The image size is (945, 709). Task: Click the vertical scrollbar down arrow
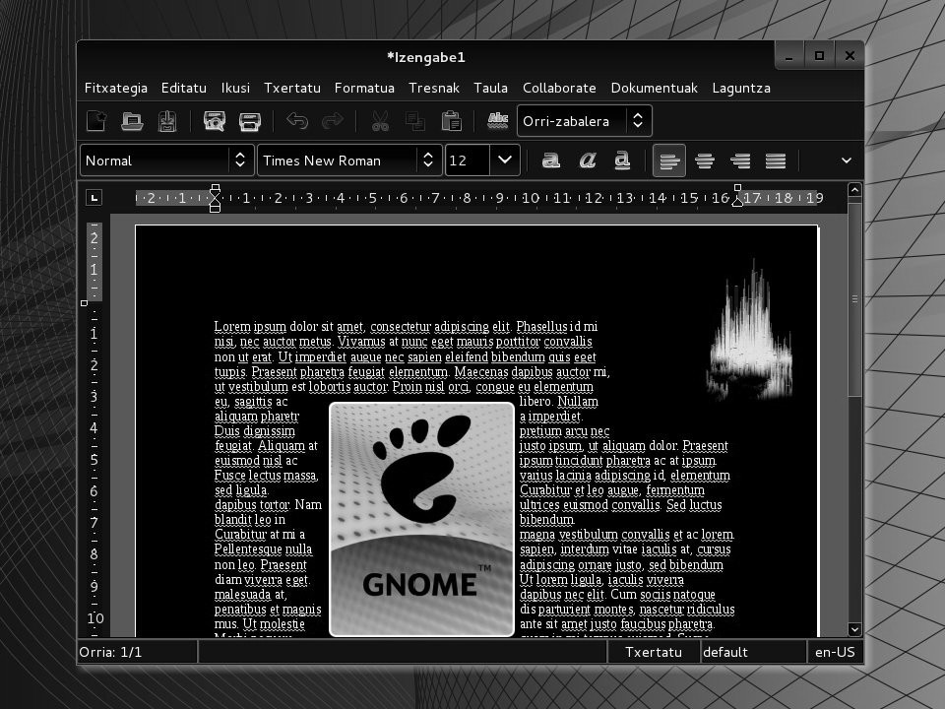[x=854, y=629]
